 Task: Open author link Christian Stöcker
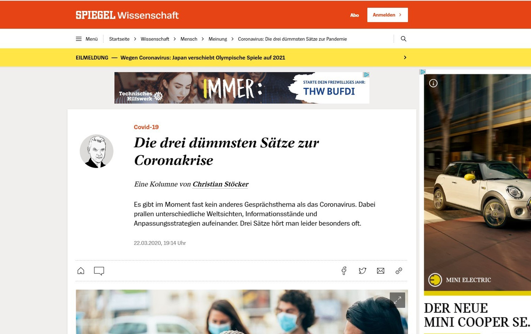click(220, 184)
